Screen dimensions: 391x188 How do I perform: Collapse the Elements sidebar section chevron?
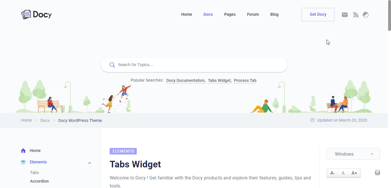tap(90, 163)
